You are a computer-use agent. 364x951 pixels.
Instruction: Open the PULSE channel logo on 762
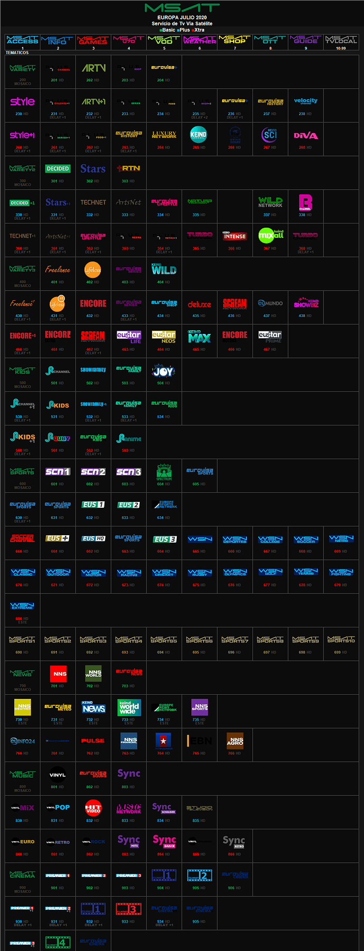(x=93, y=741)
